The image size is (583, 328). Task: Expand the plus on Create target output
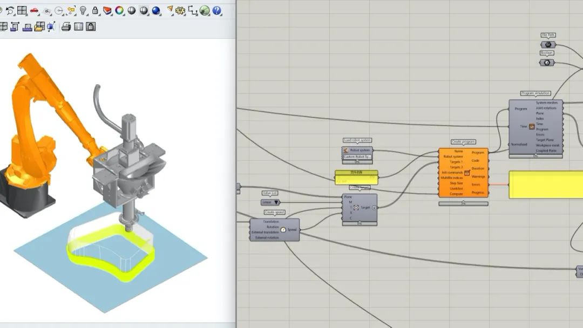click(x=374, y=208)
